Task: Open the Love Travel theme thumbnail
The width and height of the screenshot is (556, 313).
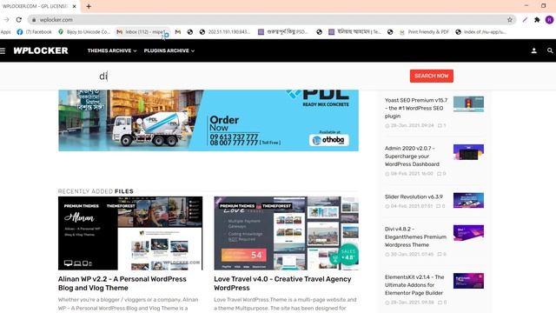Action: tap(286, 233)
